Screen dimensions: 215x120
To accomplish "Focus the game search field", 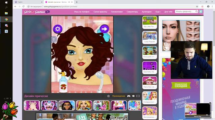I will [185, 12].
